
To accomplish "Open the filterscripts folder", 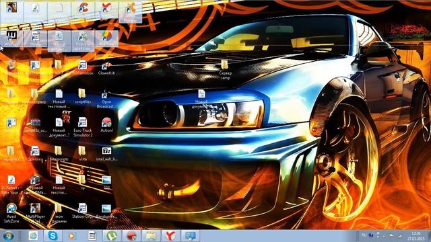I will coord(59,154).
